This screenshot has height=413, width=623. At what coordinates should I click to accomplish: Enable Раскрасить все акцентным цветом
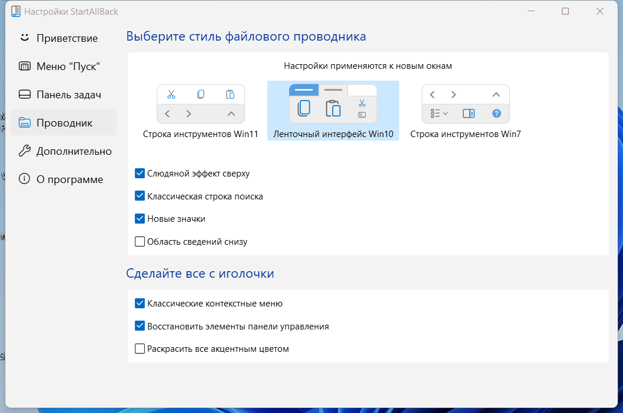coord(140,349)
